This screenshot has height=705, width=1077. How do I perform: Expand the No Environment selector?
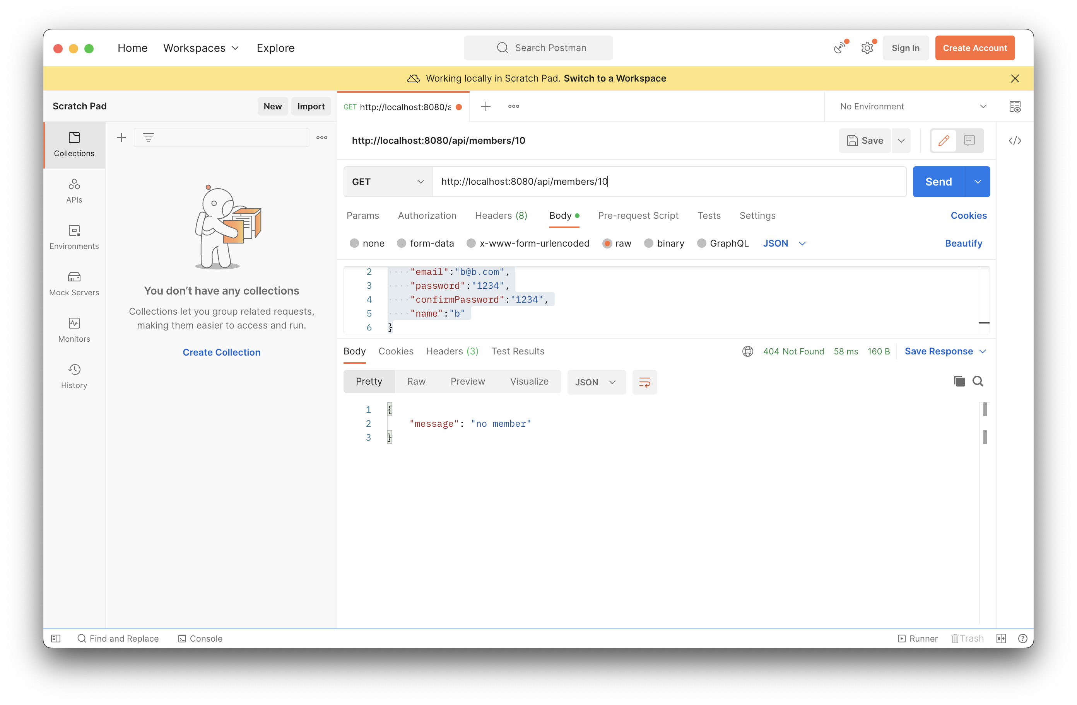912,106
